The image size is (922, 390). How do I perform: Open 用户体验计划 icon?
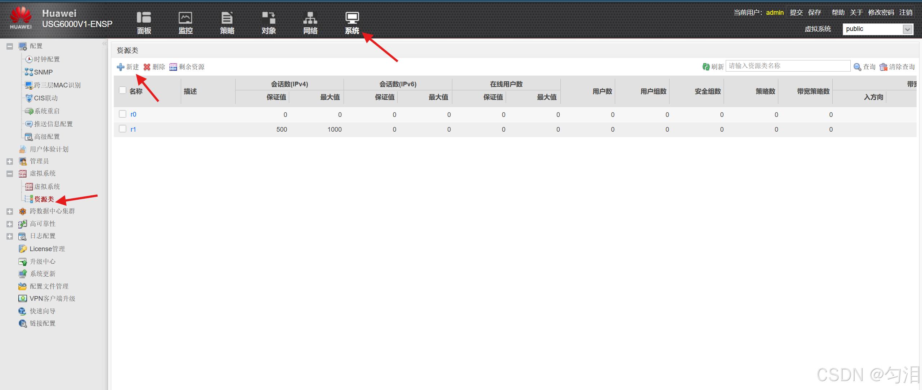point(23,149)
